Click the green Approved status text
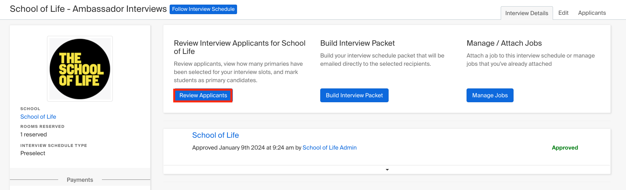626x190 pixels. pyautogui.click(x=565, y=148)
